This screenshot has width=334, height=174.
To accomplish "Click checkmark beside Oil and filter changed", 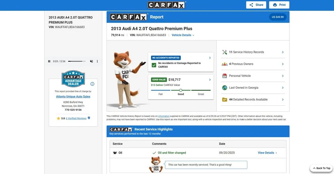I will click(154, 153).
